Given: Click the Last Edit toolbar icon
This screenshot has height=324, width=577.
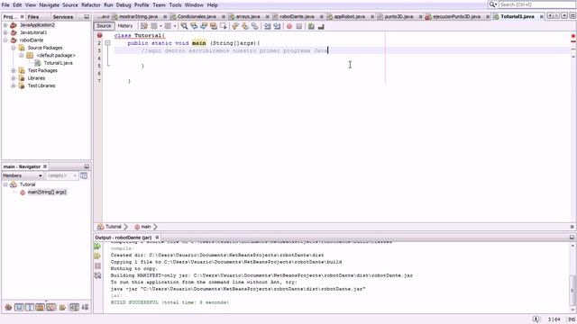Looking at the screenshot, I should tap(144, 26).
